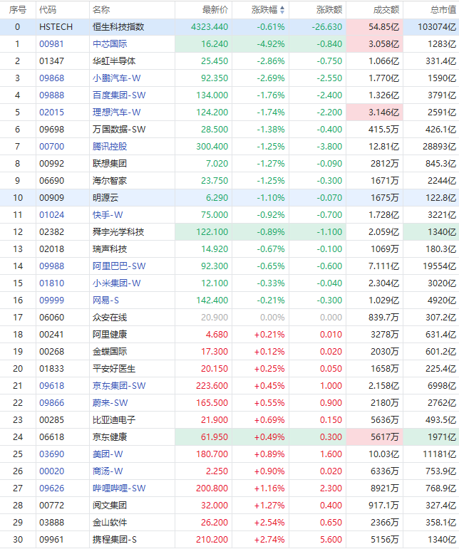The height and width of the screenshot is (549, 459).
Task: Sort by 总市值 column header
Action: (x=443, y=10)
